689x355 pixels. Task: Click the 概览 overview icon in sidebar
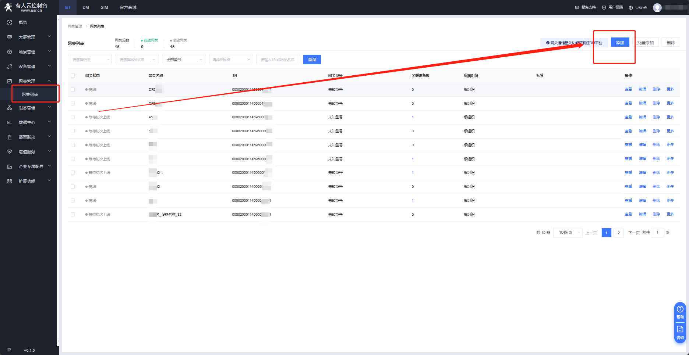tap(10, 22)
